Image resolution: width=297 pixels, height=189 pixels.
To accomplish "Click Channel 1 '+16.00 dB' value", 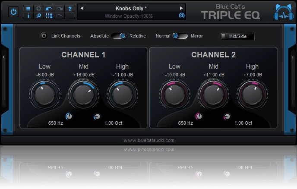I will pyautogui.click(x=84, y=75).
